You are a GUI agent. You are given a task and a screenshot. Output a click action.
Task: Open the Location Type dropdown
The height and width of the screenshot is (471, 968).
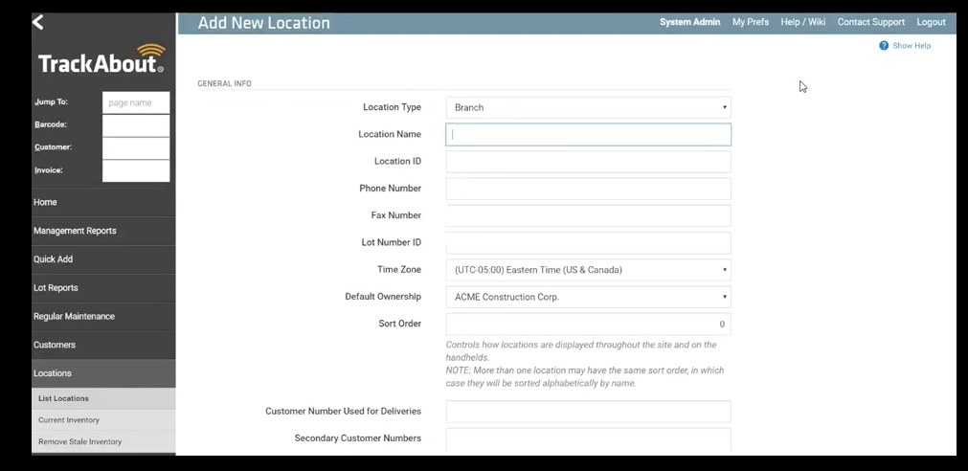pos(588,107)
